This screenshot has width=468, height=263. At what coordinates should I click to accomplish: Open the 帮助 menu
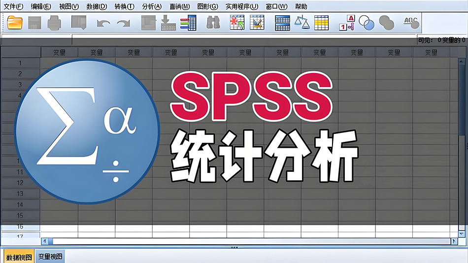point(301,6)
